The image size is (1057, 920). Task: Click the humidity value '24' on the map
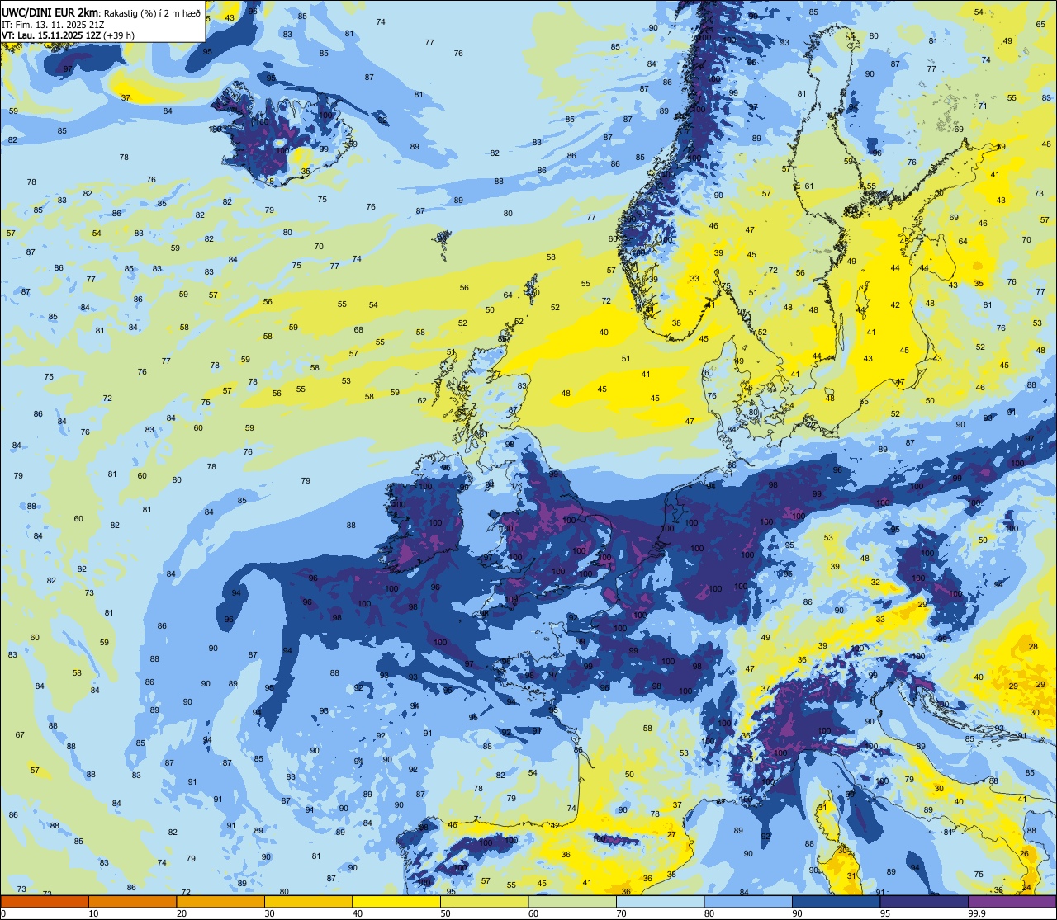tap(1026, 887)
